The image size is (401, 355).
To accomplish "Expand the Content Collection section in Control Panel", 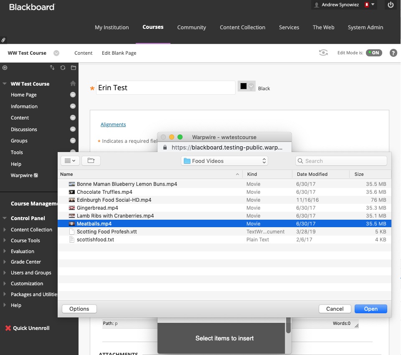I will pos(4,229).
